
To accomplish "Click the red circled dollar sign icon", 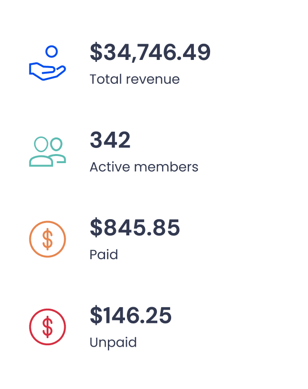I will pyautogui.click(x=48, y=326).
